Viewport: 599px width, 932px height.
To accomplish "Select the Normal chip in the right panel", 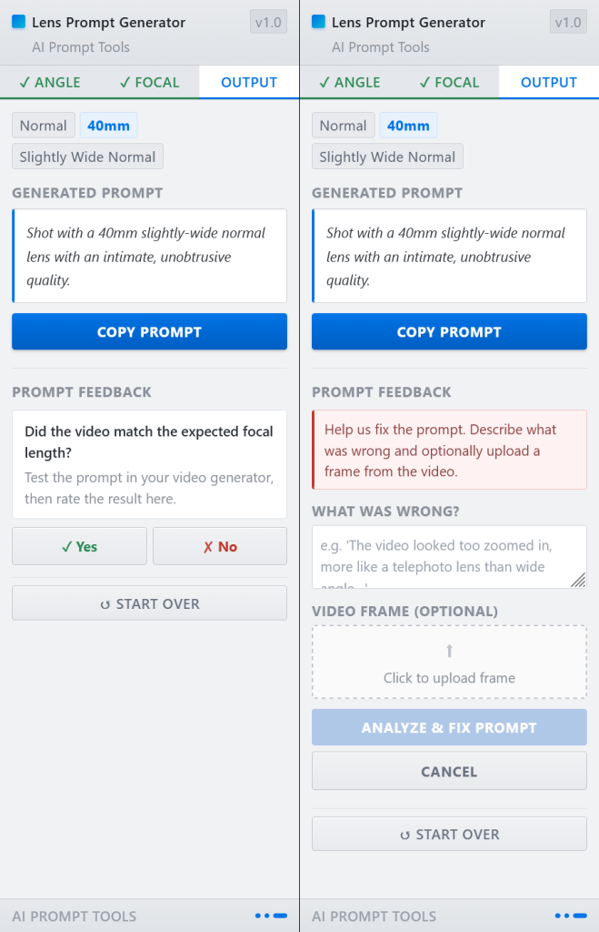I will click(x=343, y=125).
